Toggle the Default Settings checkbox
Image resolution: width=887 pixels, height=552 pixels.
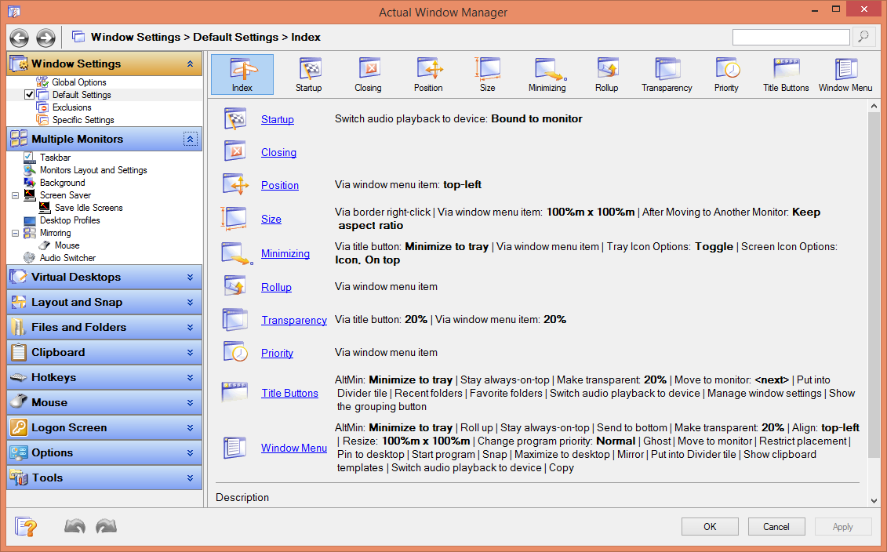30,94
